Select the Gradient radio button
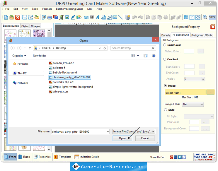Viewport: 218px width, 171px height. (x=165, y=59)
